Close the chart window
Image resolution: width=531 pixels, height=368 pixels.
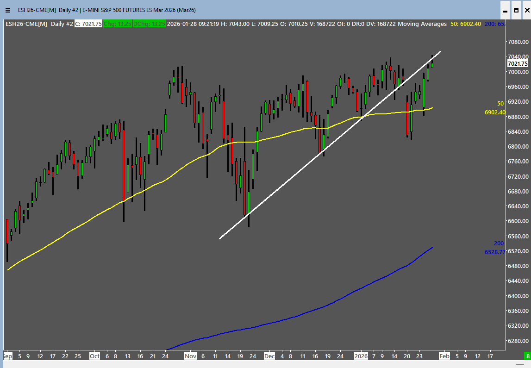point(526,10)
